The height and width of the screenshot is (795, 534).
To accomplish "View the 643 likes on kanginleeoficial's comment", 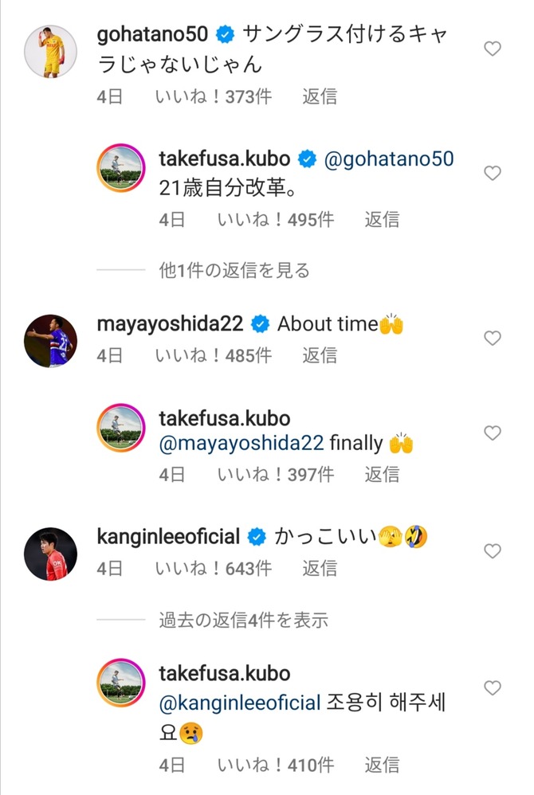I will (x=213, y=568).
